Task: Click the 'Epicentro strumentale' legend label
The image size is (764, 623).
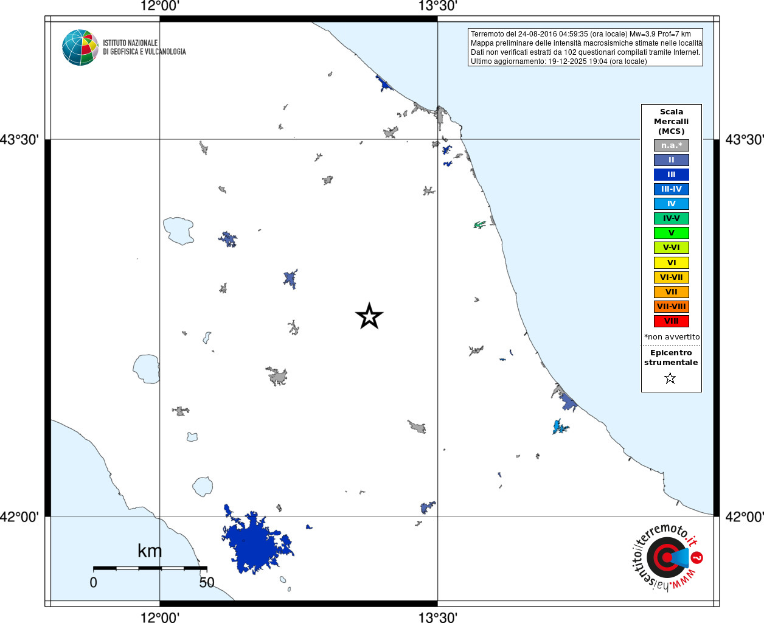Action: tap(671, 358)
